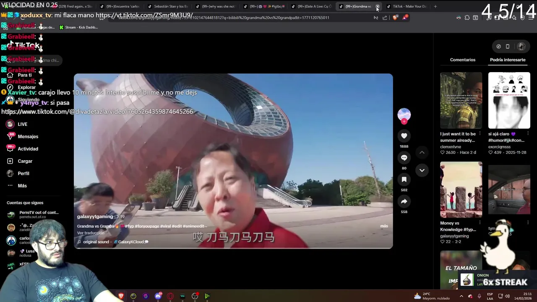Expand the caption with 'más'
This screenshot has height=302, width=537.
[x=384, y=226]
